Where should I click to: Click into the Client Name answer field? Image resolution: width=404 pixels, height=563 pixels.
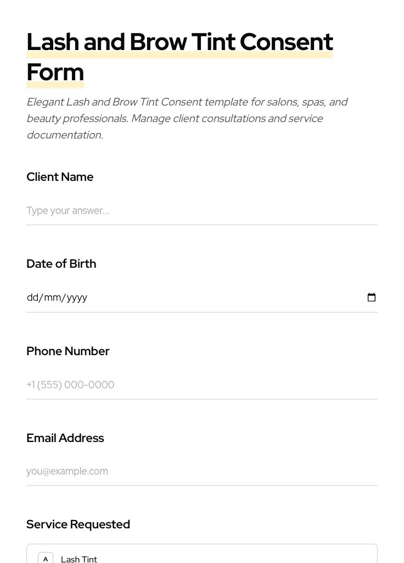pyautogui.click(x=201, y=211)
